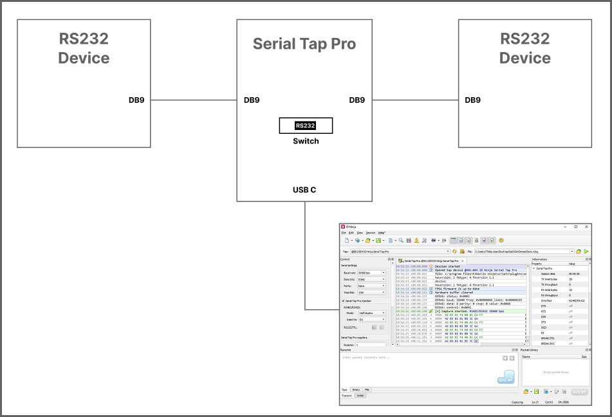Click the refresh tap list icon beside the Tap dropdown
612x417 pixels.
pos(454,252)
